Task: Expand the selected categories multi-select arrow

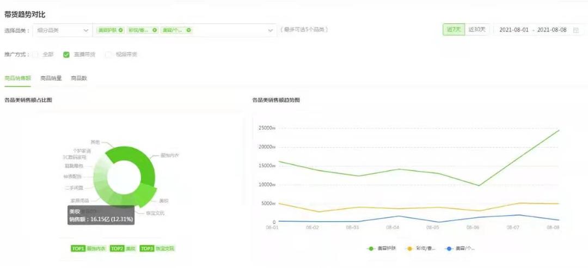Action: click(x=271, y=30)
